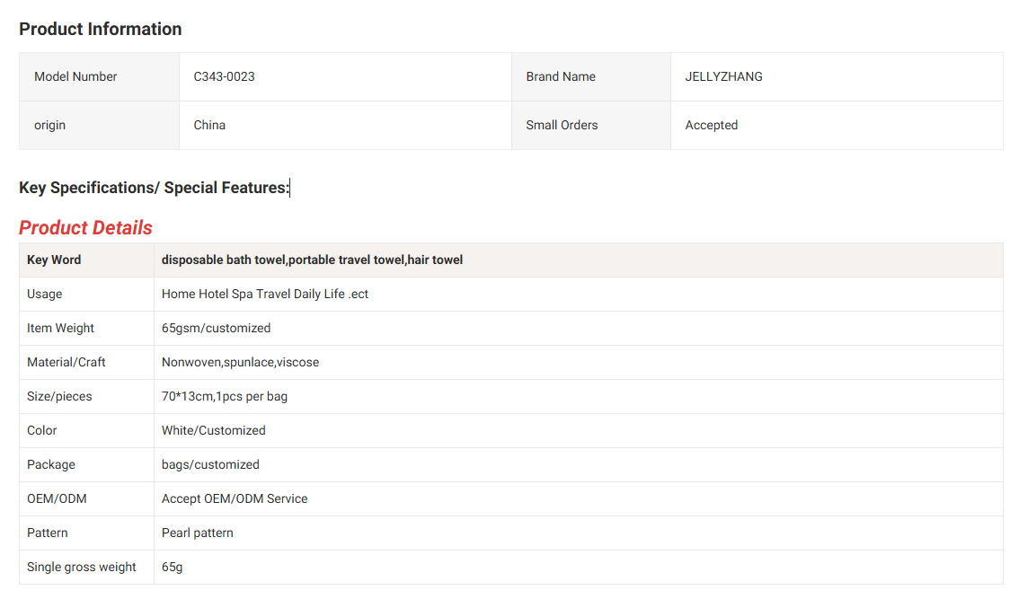Click the Single gross weight 65g value
The height and width of the screenshot is (599, 1019).
[x=172, y=567]
